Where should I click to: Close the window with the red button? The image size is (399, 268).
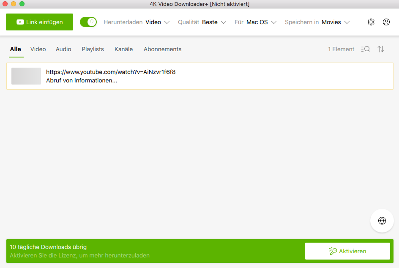(5, 4)
